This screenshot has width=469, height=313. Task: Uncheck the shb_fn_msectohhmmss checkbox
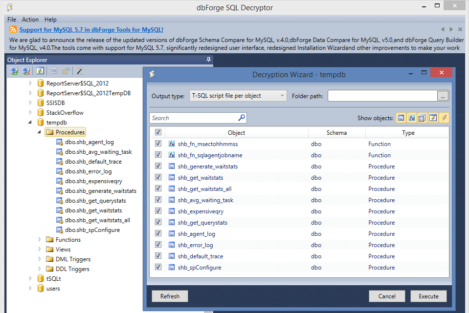click(158, 144)
